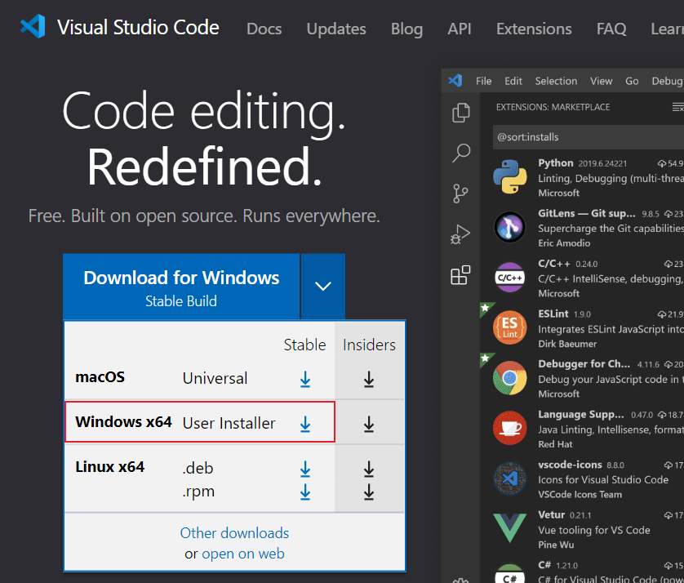Click the Dirk Baeumer publisher name
684x583 pixels.
tap(567, 344)
